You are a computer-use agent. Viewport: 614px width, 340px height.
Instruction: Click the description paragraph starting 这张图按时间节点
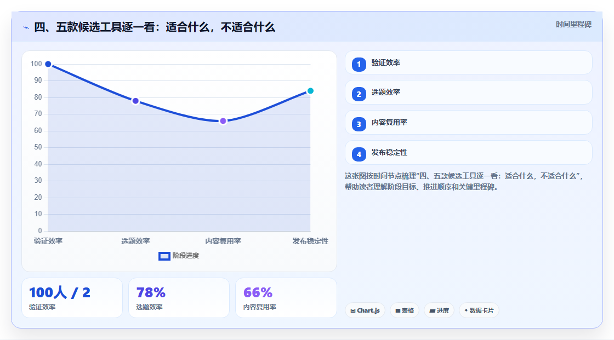[464, 182]
